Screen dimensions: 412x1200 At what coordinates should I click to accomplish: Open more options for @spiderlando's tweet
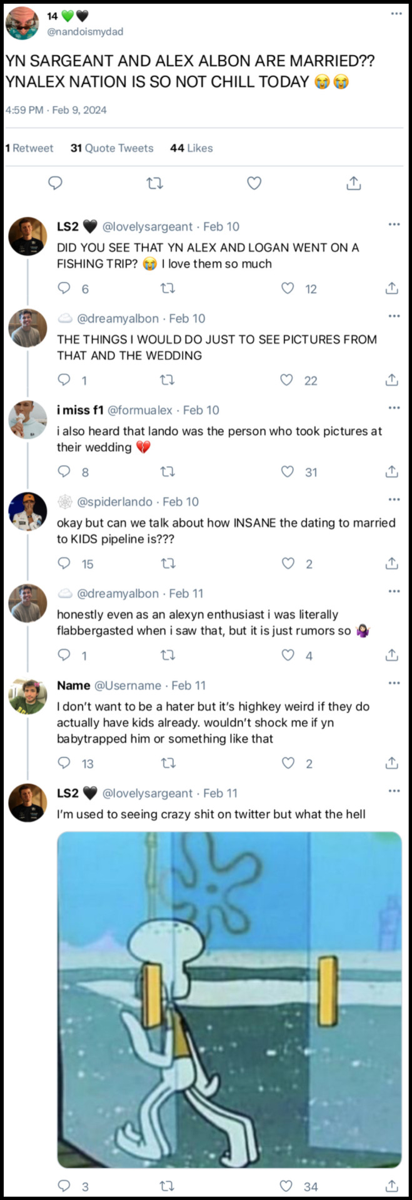(394, 499)
